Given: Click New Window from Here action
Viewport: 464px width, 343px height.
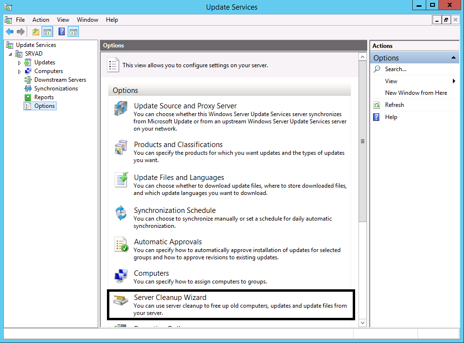Looking at the screenshot, I should 416,93.
